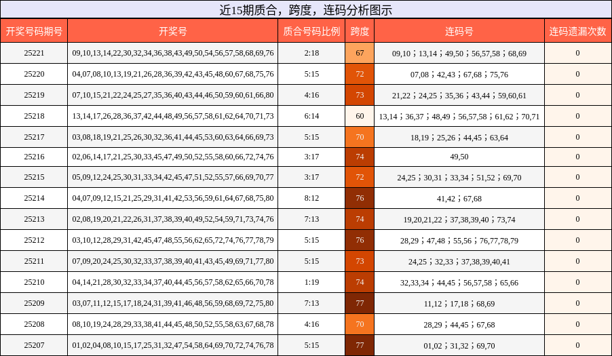This screenshot has height=356, width=612.
Task: Select issue number 25211
Action: pos(34,261)
